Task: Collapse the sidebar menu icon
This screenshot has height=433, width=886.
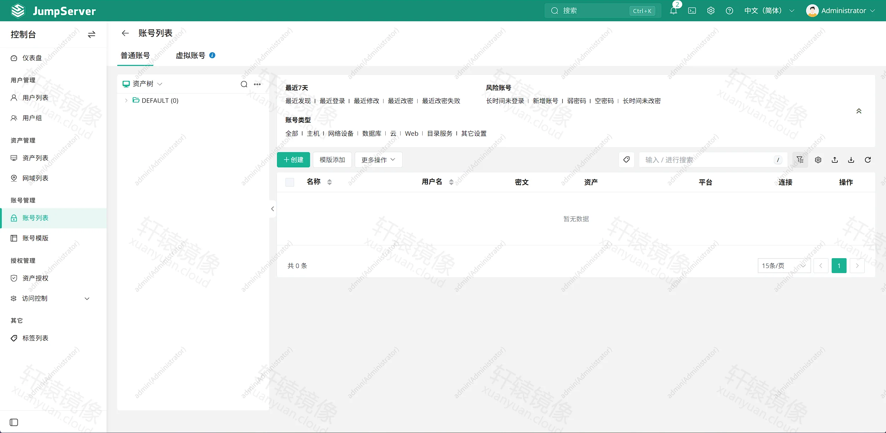Action: (14, 422)
